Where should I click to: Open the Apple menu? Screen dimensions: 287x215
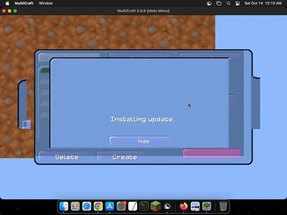tap(7, 3)
